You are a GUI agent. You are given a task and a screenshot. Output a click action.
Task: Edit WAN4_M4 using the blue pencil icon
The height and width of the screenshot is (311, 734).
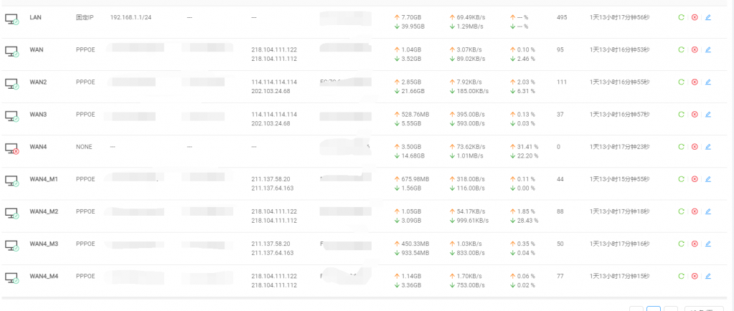[708, 276]
